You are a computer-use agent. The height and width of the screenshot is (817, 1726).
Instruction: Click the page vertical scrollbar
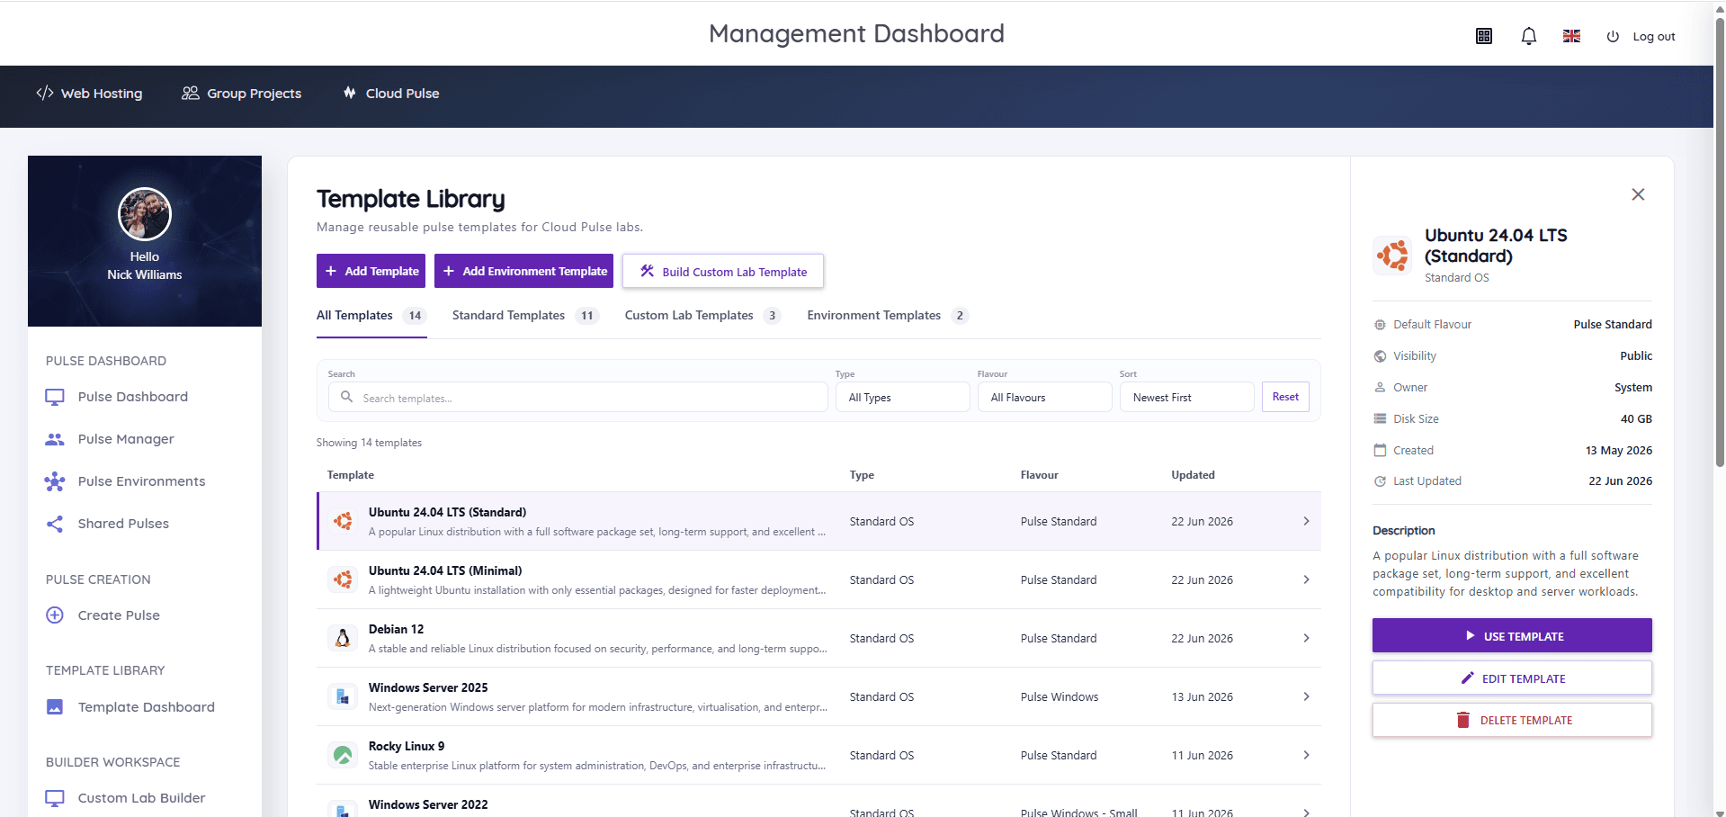coord(1720,243)
